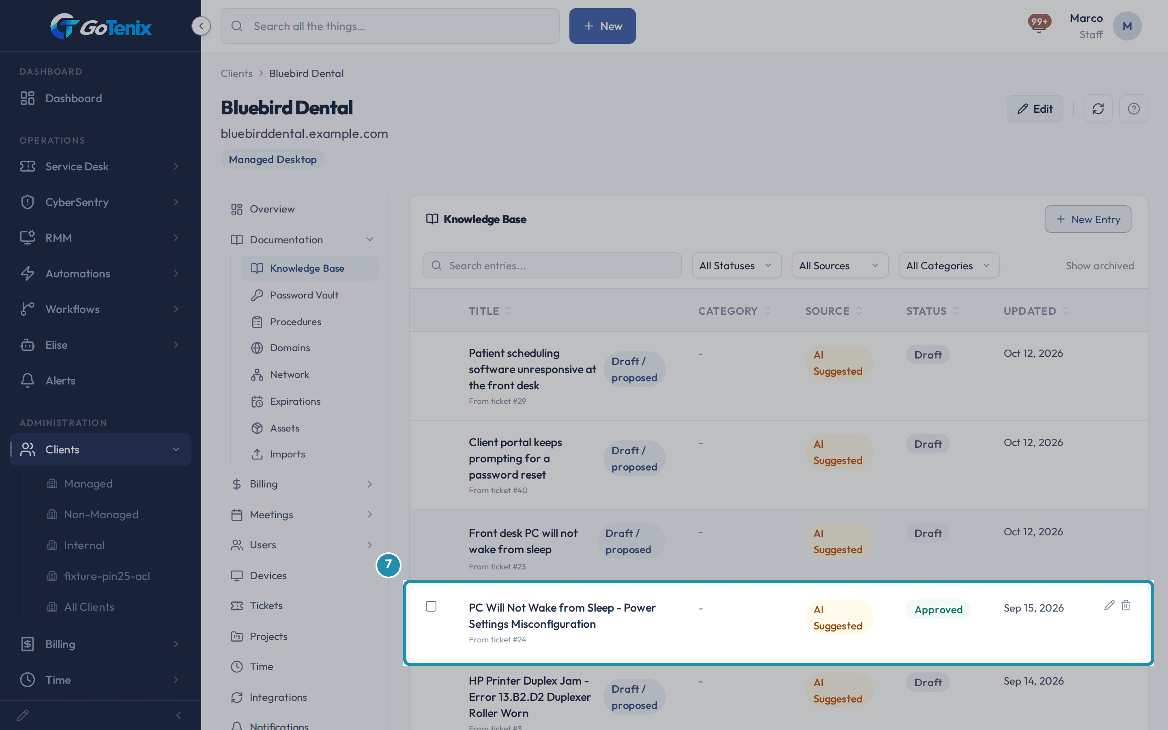Click the Clients breadcrumb link
The image size is (1168, 730).
tap(236, 73)
